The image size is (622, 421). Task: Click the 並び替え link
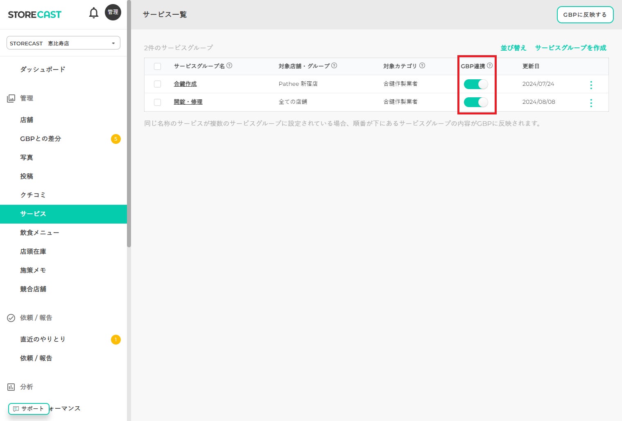tap(513, 48)
